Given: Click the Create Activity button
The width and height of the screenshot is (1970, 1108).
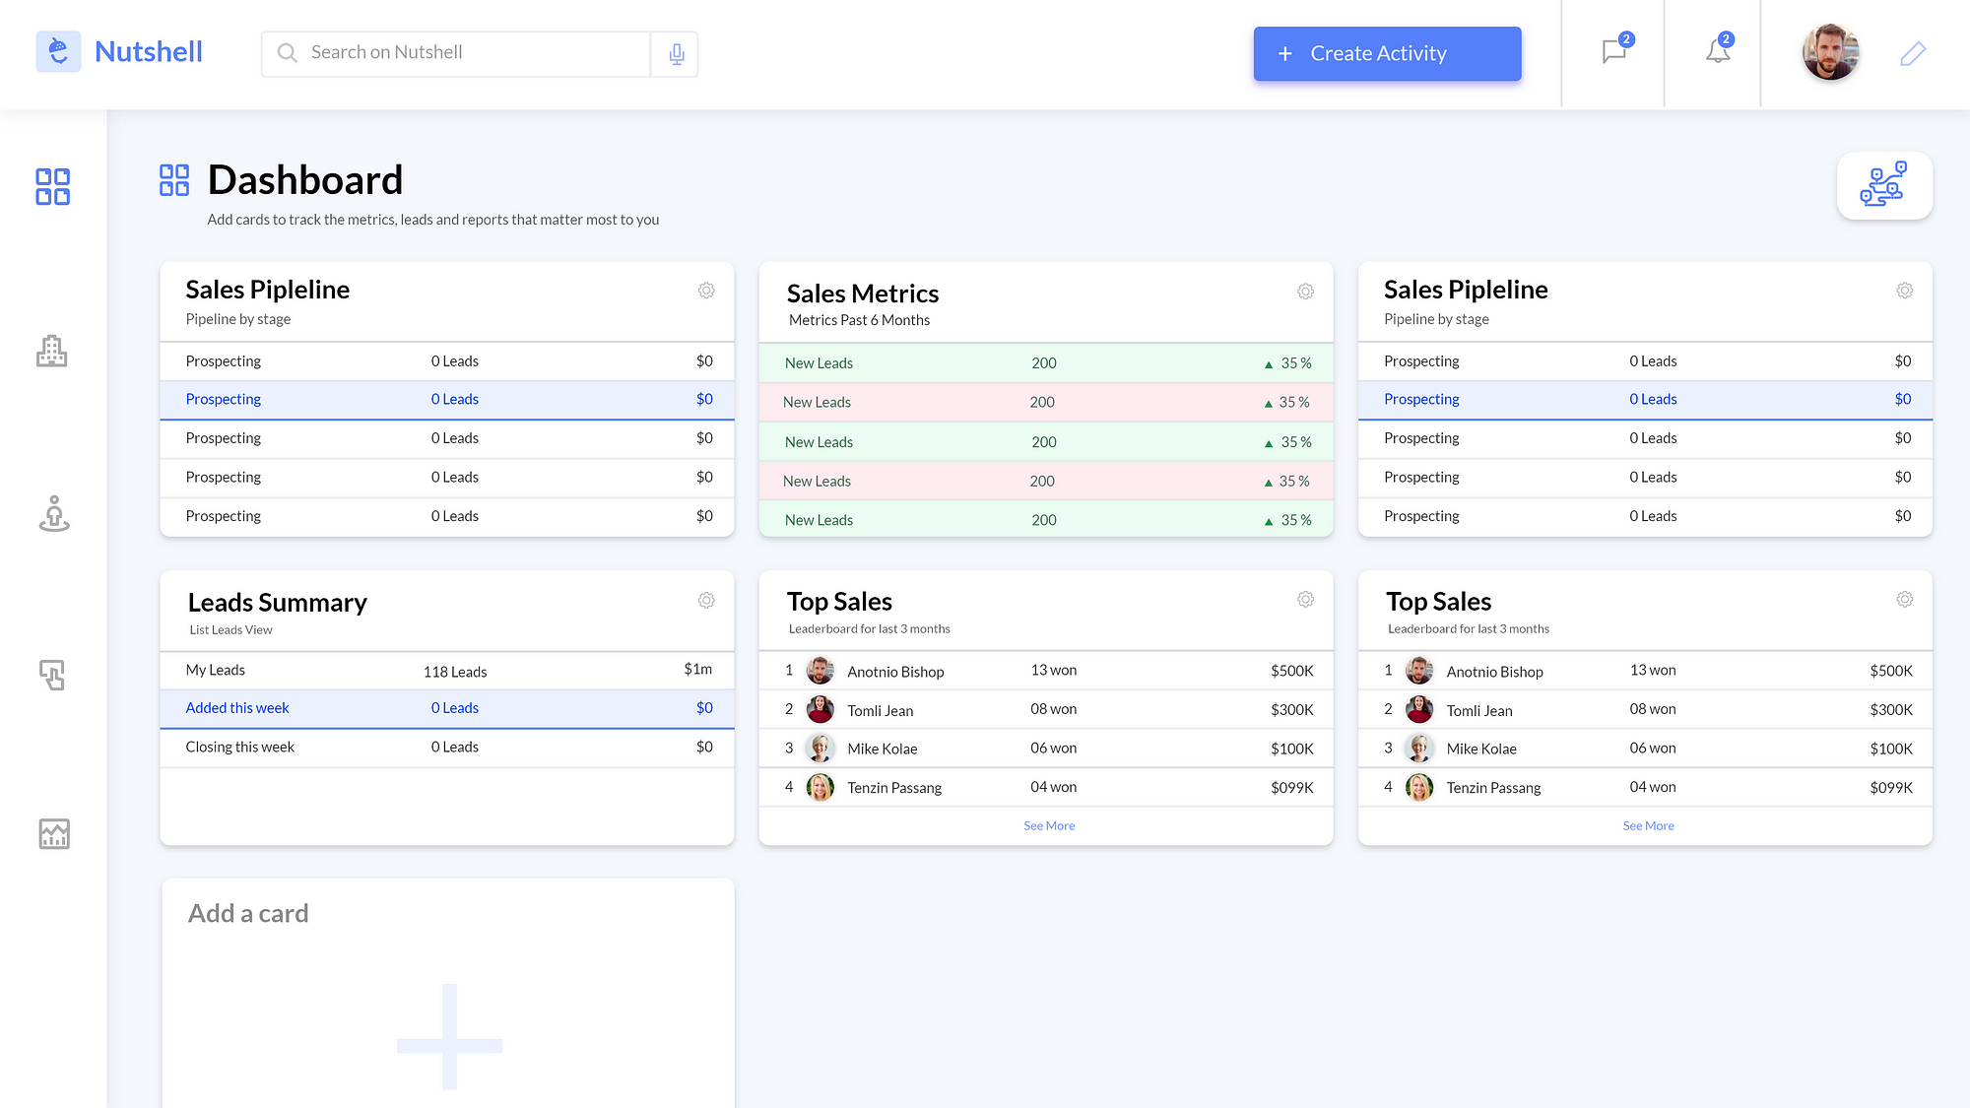Looking at the screenshot, I should pos(1387,54).
